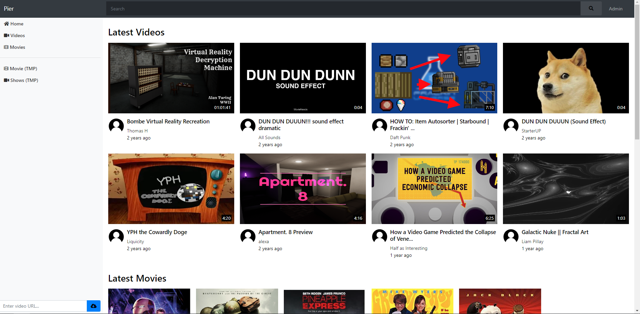
Task: Open Apartment. 8 video thumbnail
Action: pyautogui.click(x=303, y=189)
